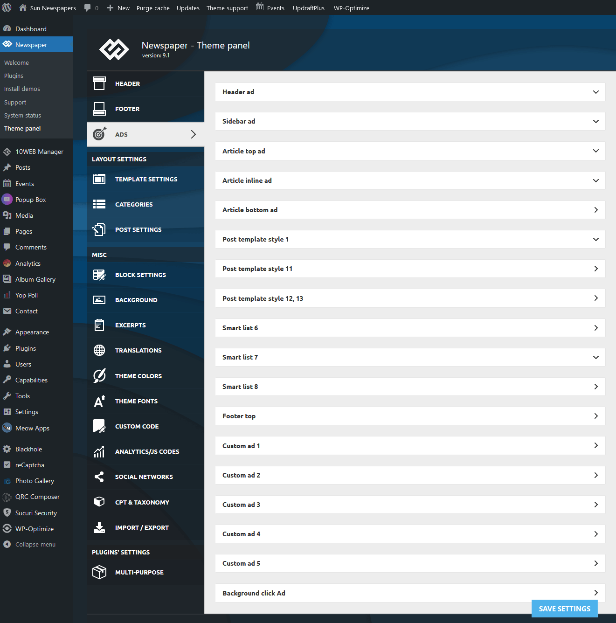Open the Plugins menu with plug icon
Screen dimensions: 616x623
point(36,348)
